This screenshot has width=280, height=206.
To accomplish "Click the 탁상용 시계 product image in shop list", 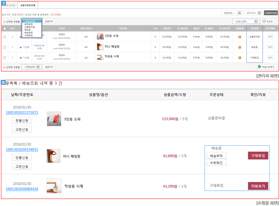I will coord(54,186).
